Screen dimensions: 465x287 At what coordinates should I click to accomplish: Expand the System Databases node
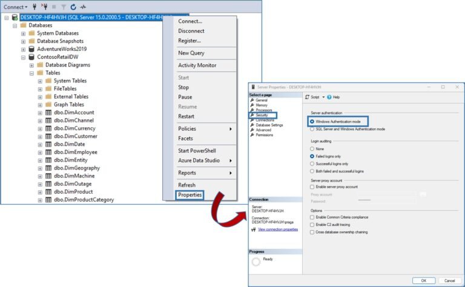click(x=23, y=34)
